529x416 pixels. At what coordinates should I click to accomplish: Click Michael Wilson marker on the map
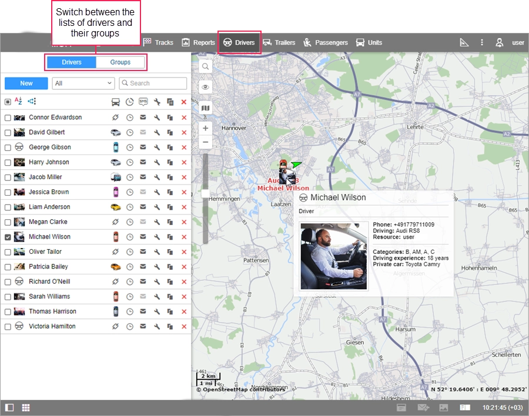tap(287, 175)
